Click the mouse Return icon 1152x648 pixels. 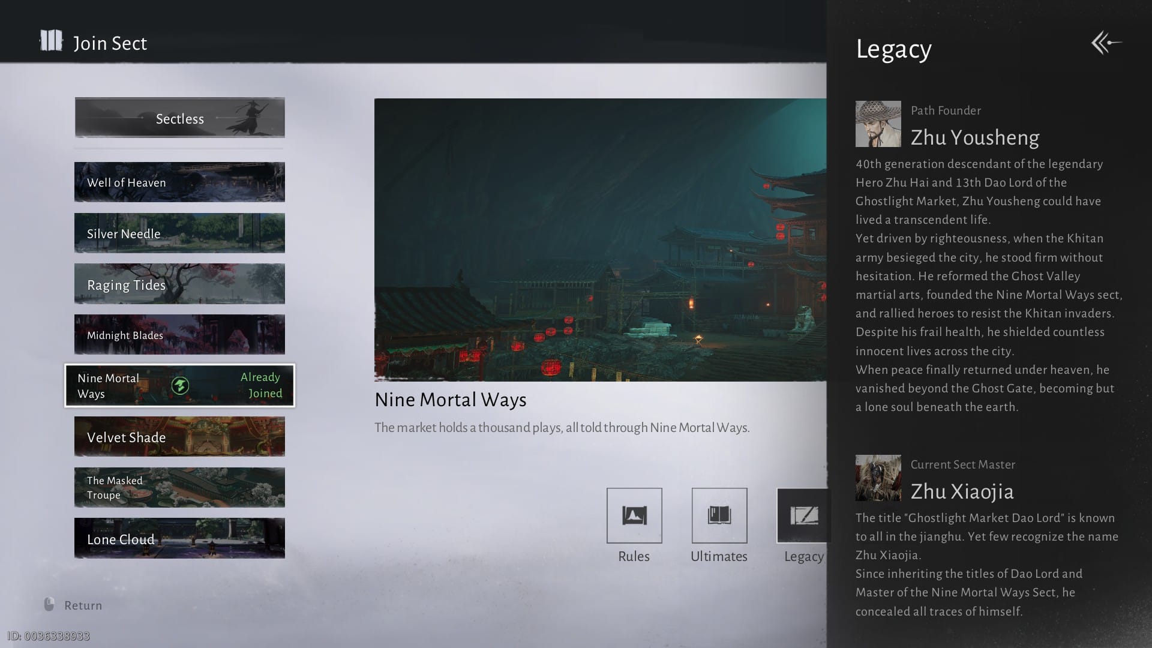(49, 604)
